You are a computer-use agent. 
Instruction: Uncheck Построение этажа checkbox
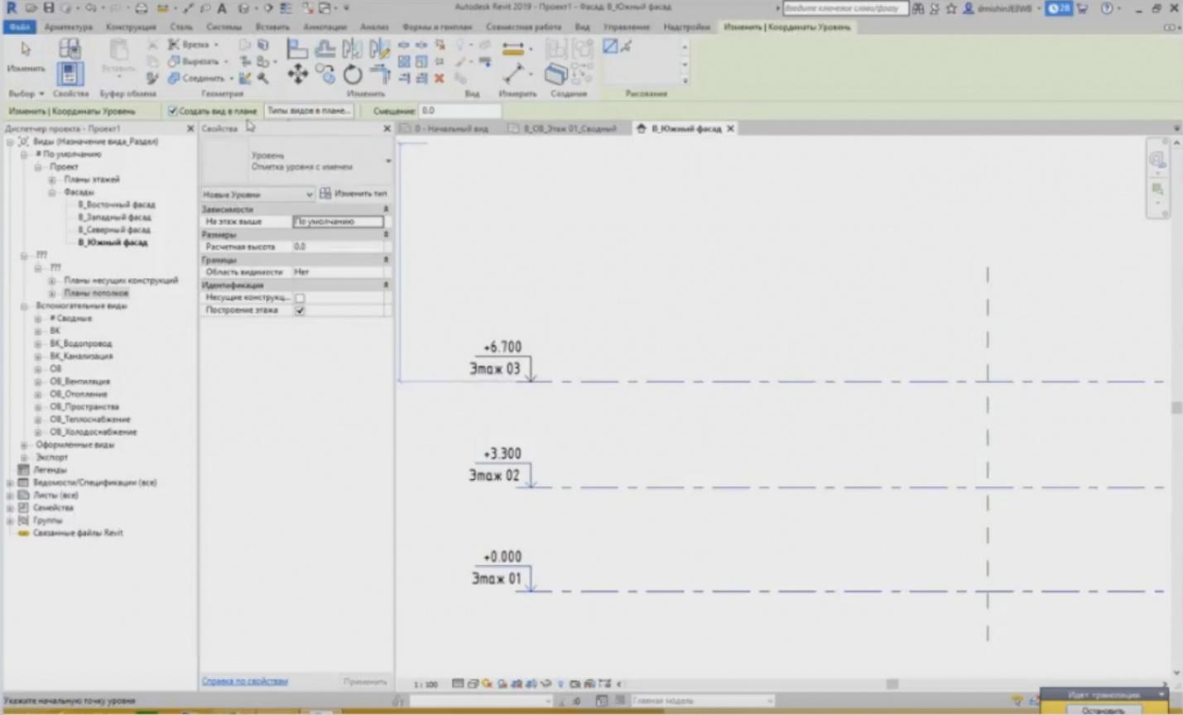[x=300, y=310]
